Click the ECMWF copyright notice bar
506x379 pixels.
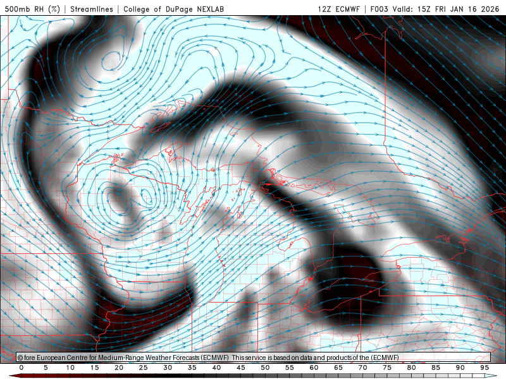[254, 358]
